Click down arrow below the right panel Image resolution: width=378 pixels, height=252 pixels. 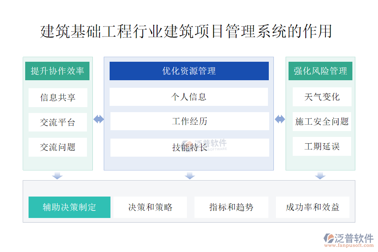(320, 175)
